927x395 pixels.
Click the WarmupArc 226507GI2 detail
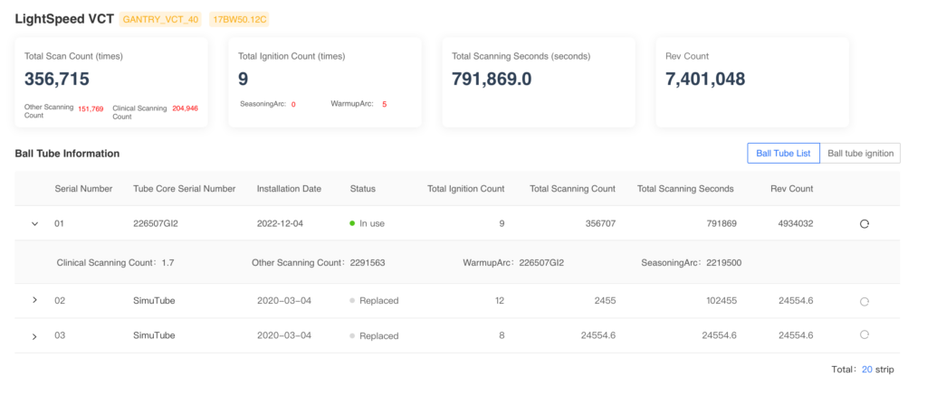point(513,262)
